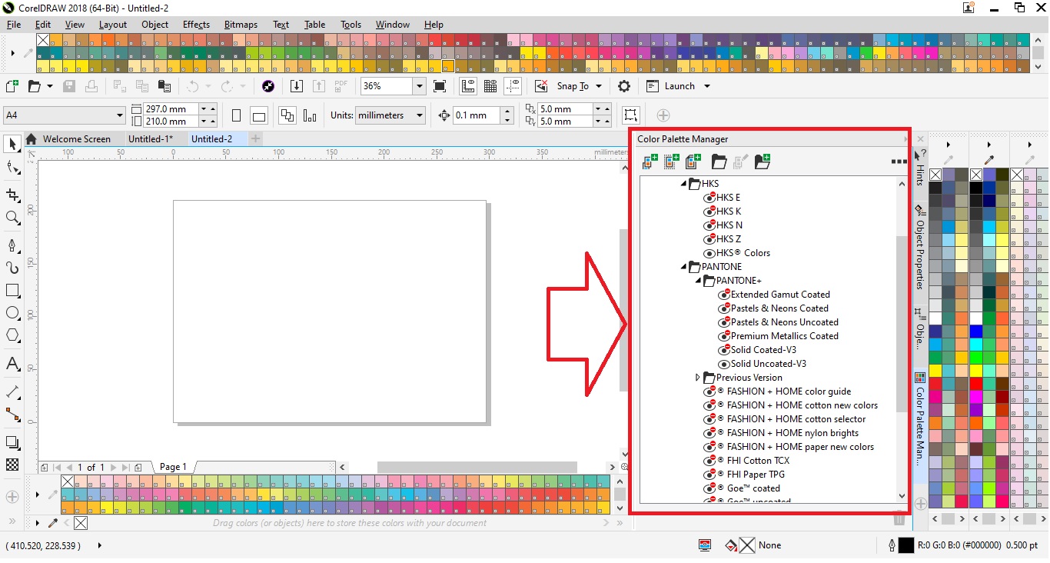Click Create palette from document icon

(693, 162)
